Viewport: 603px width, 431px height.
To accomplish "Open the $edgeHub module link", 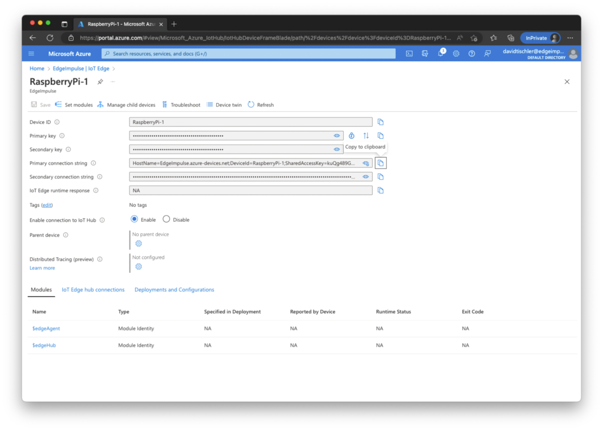I will 44,345.
